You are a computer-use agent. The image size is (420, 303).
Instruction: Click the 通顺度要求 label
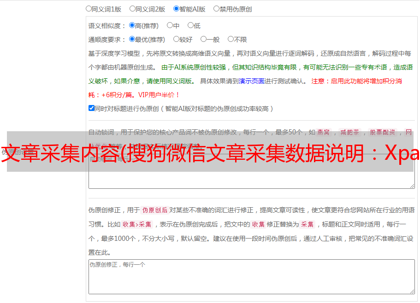tap(107, 40)
